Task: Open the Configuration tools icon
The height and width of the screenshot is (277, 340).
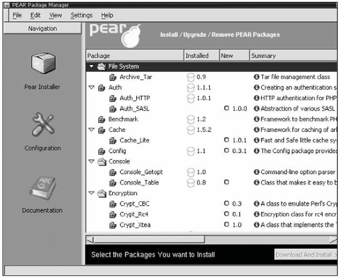Action: 43,125
